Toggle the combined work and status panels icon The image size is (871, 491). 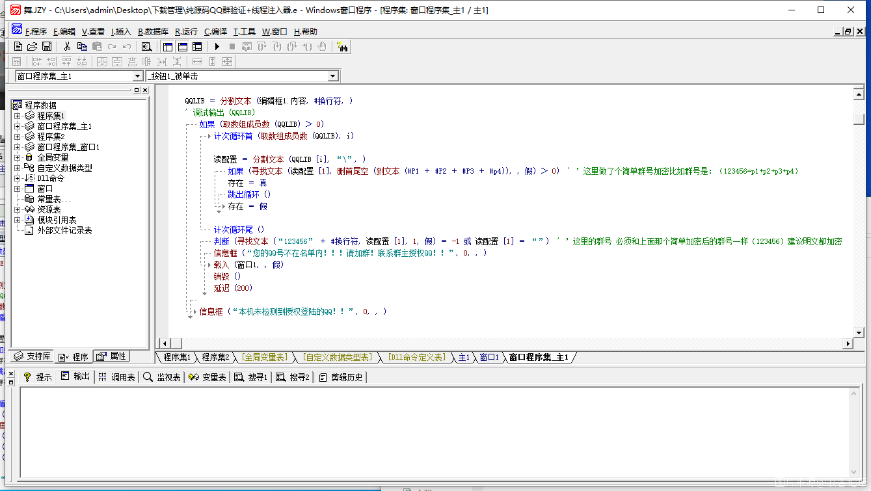(197, 46)
